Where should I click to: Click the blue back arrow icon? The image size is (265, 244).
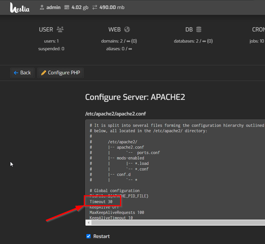[x=16, y=73]
